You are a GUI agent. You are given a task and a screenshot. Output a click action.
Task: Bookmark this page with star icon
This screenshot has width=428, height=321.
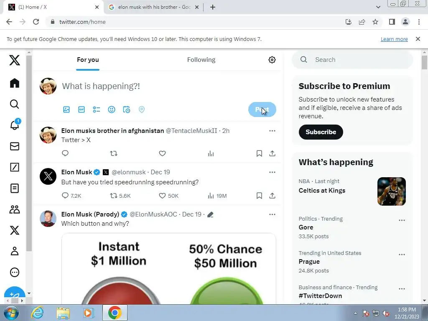pos(375,22)
